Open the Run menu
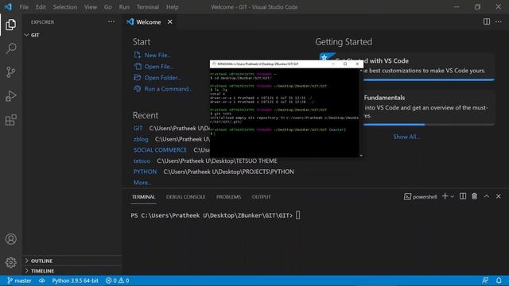 pyautogui.click(x=124, y=7)
